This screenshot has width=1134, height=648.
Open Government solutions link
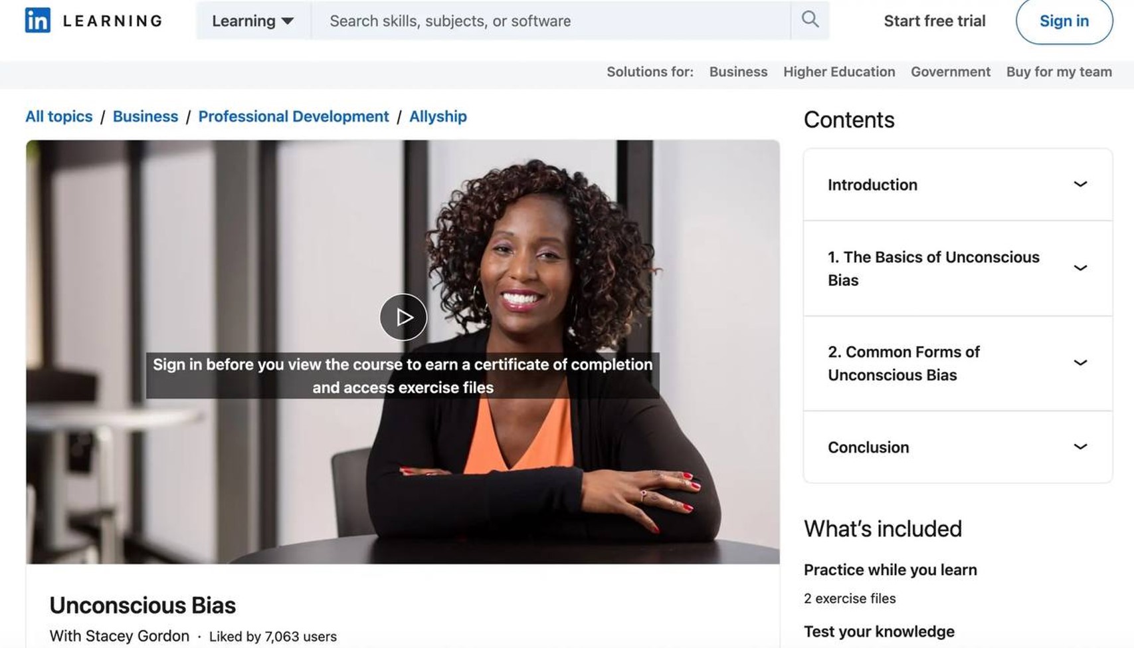point(951,72)
